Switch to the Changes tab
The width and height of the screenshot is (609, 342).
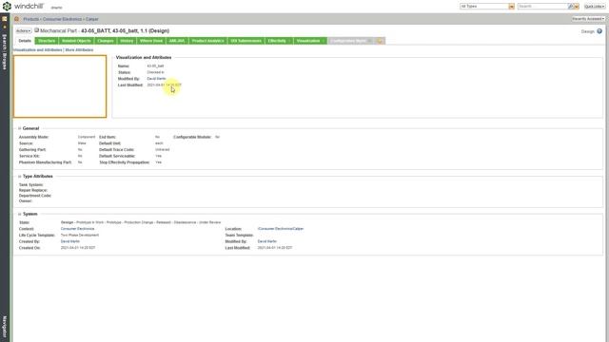(x=106, y=41)
